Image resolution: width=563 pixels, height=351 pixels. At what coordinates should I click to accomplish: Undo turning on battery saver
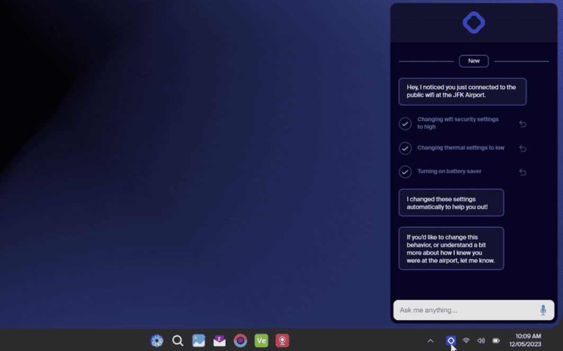coord(523,172)
